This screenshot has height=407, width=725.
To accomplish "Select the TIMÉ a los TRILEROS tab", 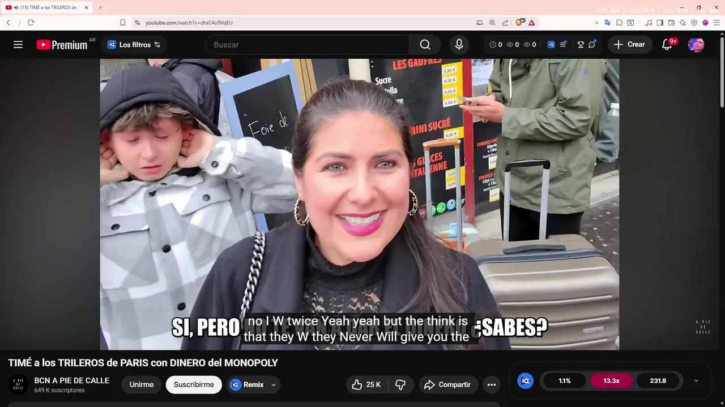I will tap(46, 7).
